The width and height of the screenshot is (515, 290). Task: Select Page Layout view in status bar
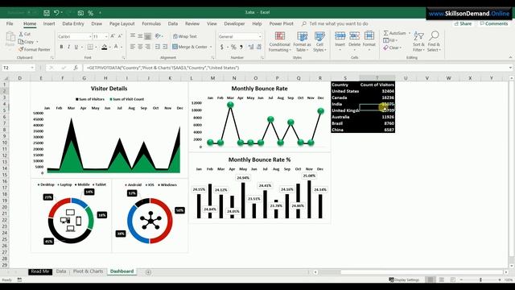[442, 280]
